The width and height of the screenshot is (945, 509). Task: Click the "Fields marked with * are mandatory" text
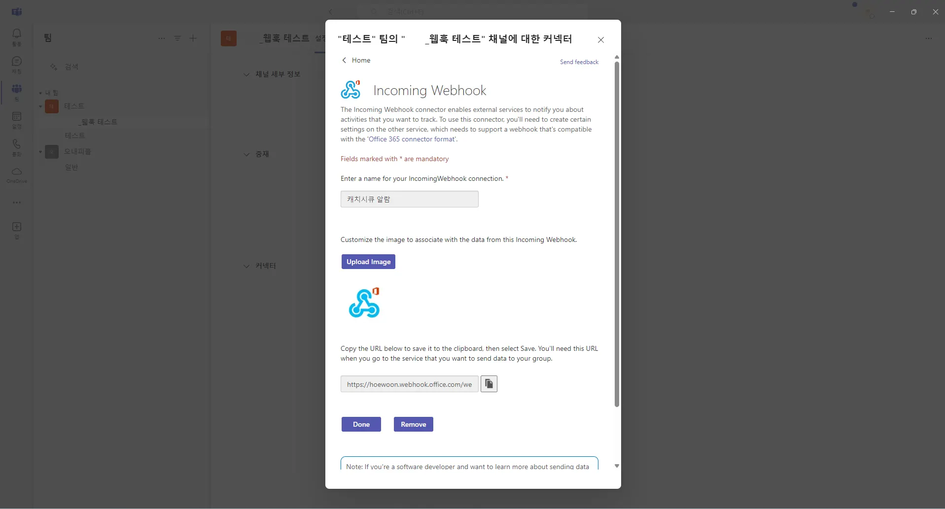click(x=395, y=159)
